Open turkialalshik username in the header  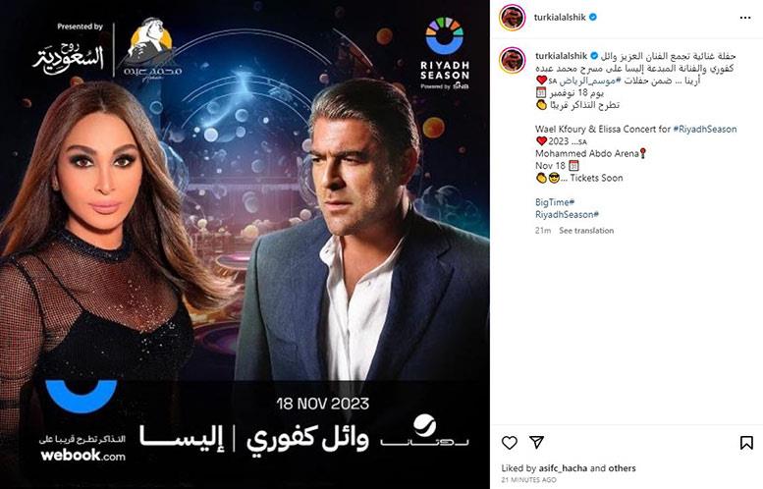pyautogui.click(x=560, y=17)
